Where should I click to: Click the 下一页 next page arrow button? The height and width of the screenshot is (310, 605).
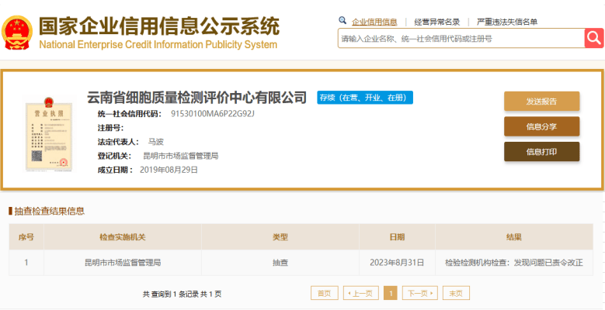[x=420, y=294]
